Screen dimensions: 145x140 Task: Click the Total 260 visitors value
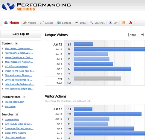[x=69, y=83]
